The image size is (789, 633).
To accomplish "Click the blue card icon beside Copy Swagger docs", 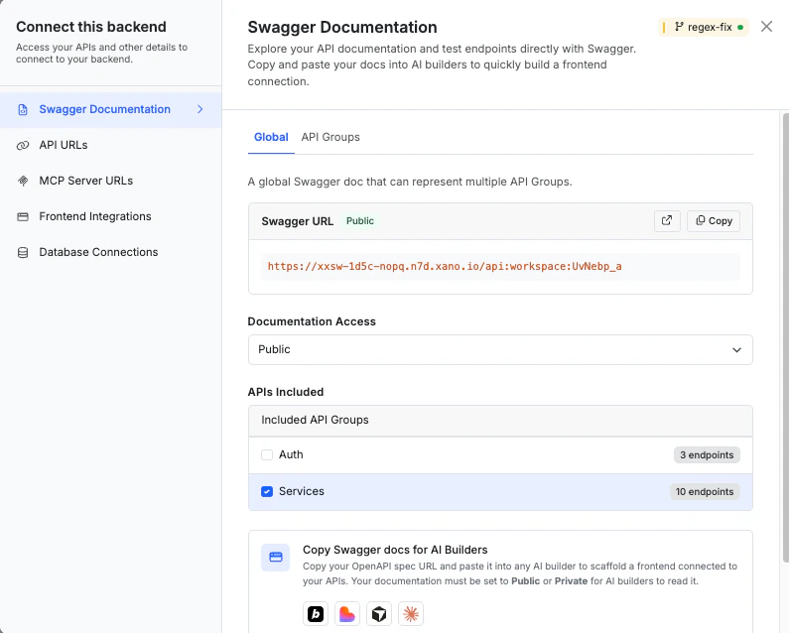I will [275, 558].
